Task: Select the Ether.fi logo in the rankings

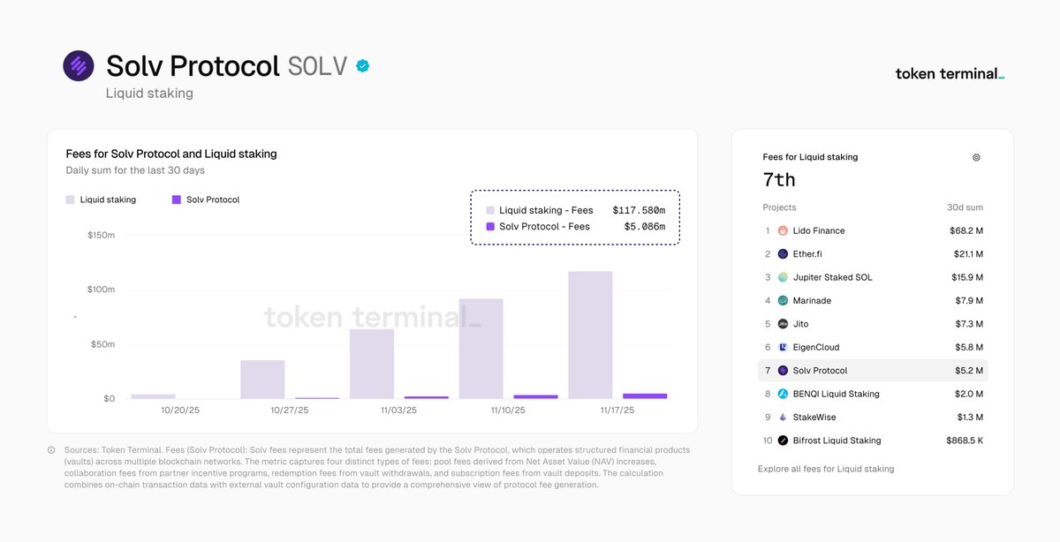Action: (781, 253)
